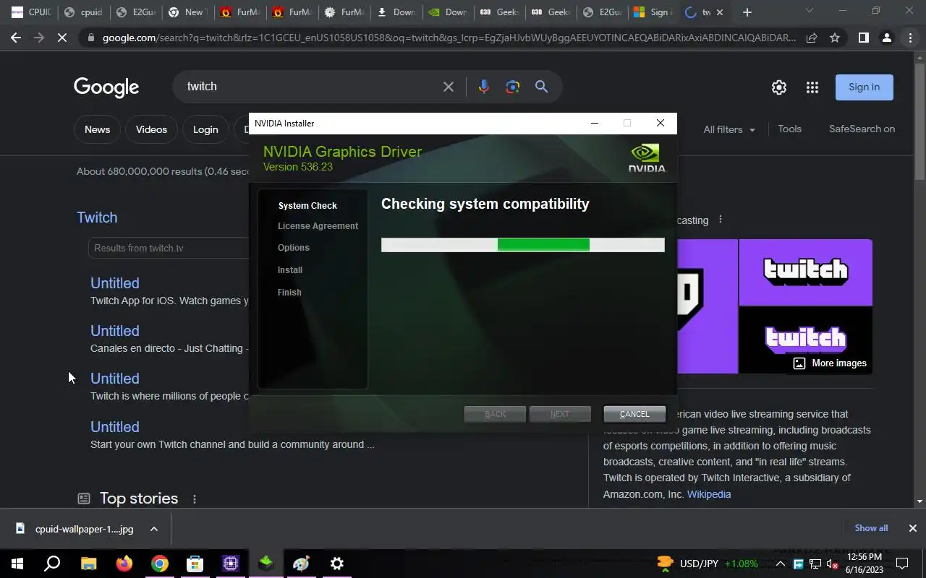This screenshot has width=926, height=578.
Task: Open Windows taskbar search
Action: point(52,564)
